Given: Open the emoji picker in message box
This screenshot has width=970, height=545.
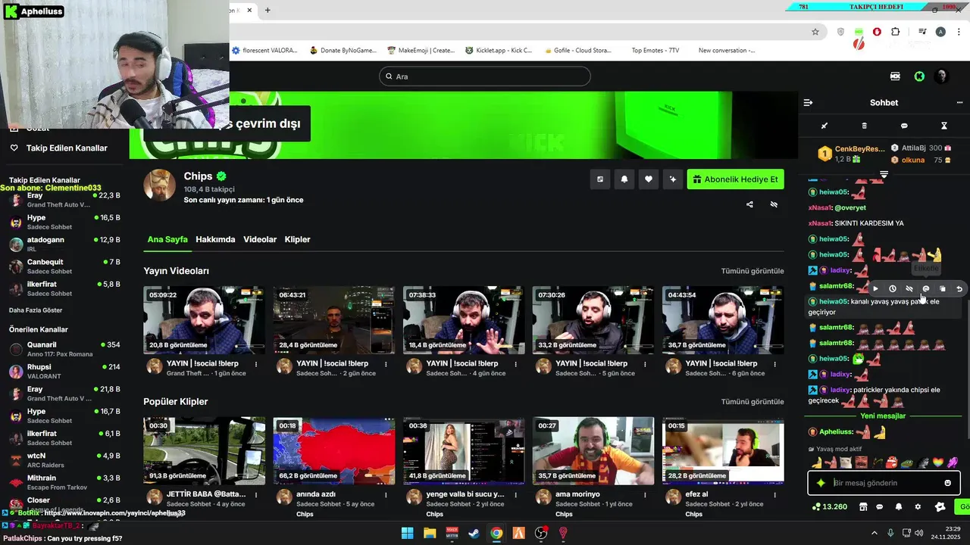Looking at the screenshot, I should (947, 483).
